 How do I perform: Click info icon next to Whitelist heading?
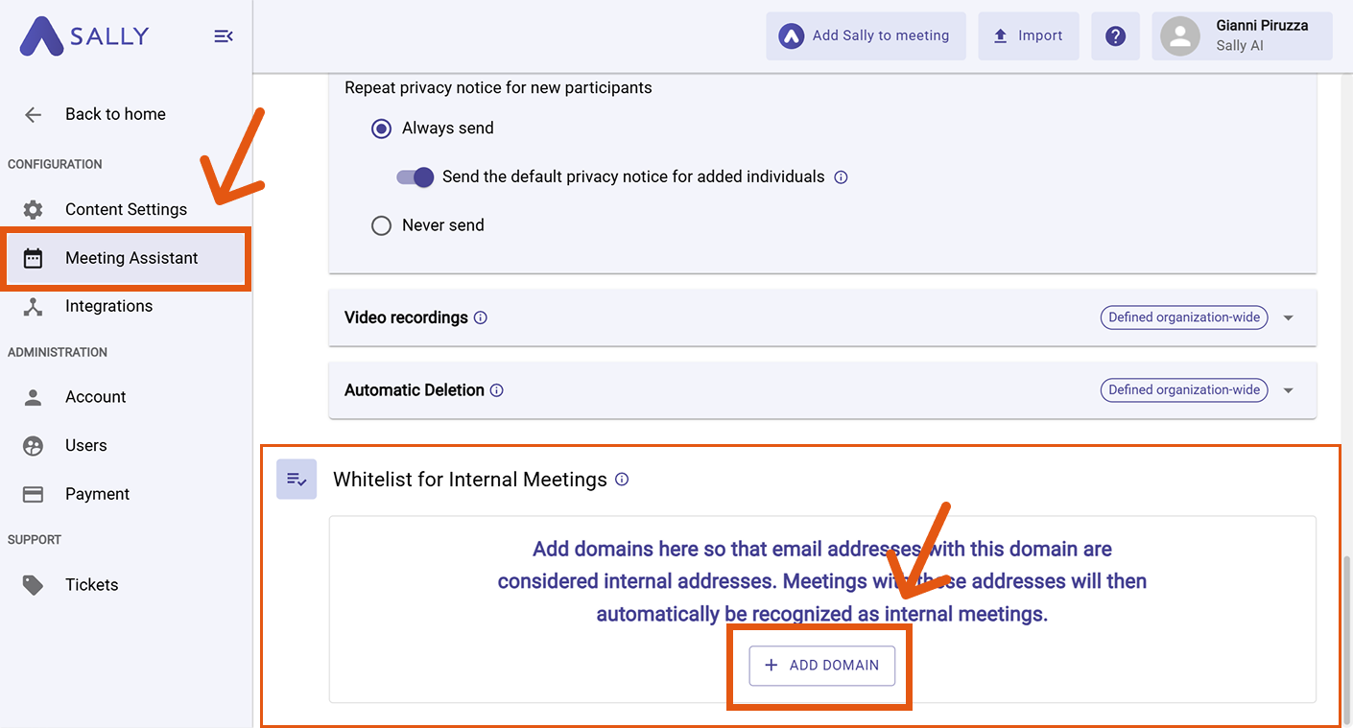tap(622, 480)
